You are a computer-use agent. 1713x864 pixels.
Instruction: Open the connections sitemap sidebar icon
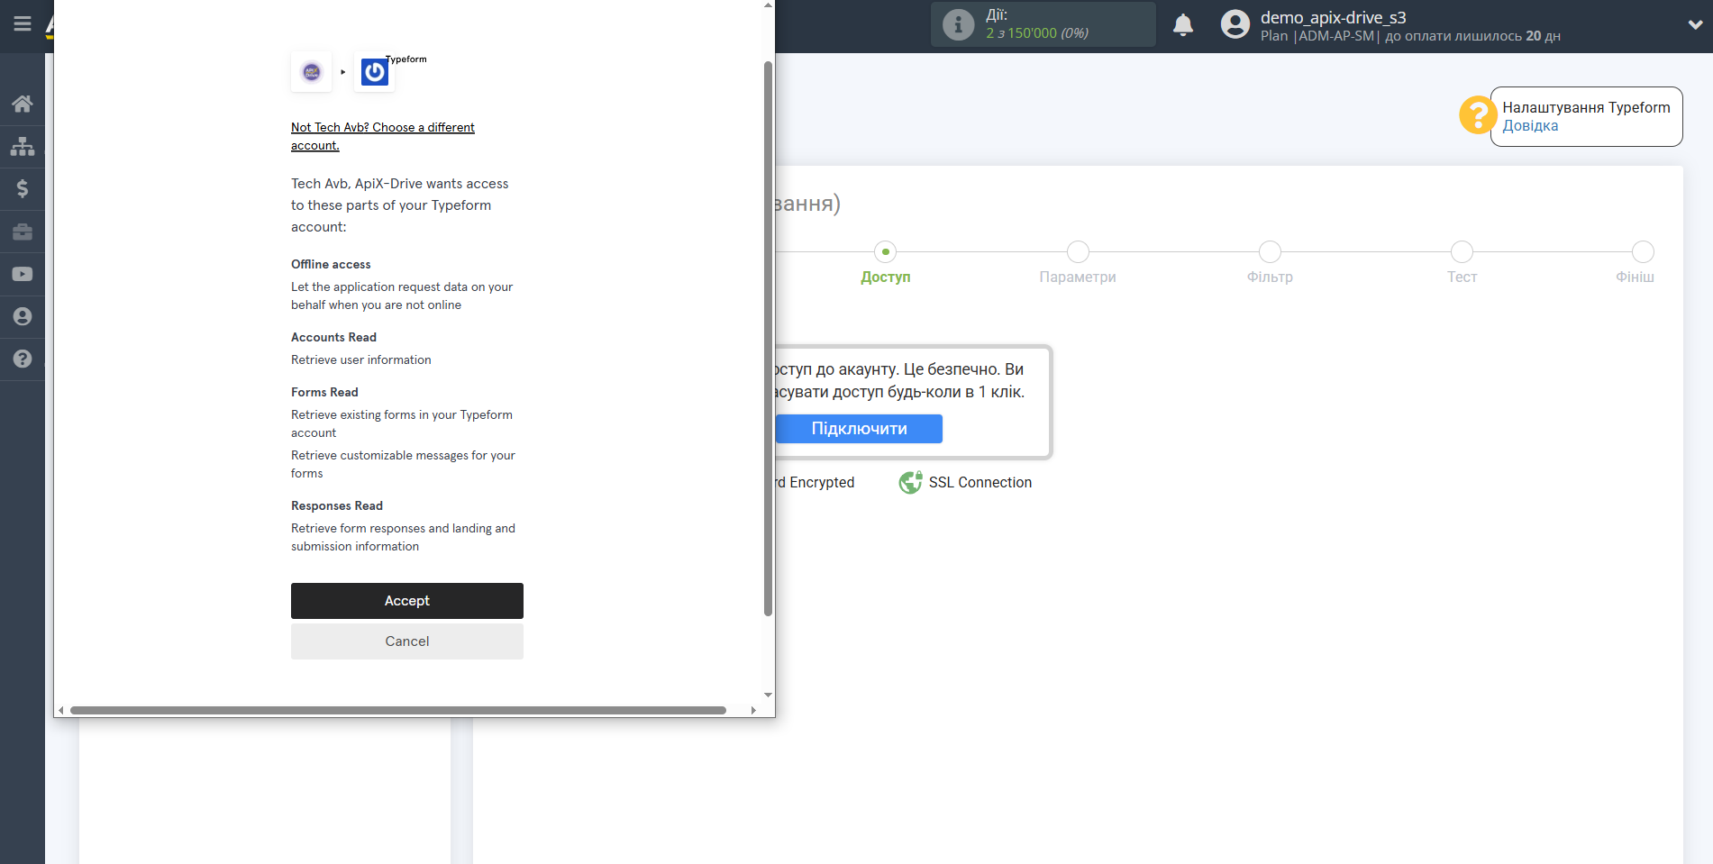click(x=23, y=146)
